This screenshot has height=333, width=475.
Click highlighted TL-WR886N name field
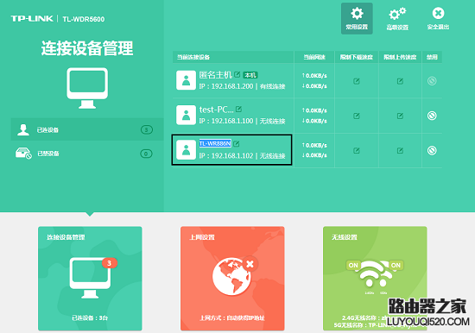coord(215,143)
